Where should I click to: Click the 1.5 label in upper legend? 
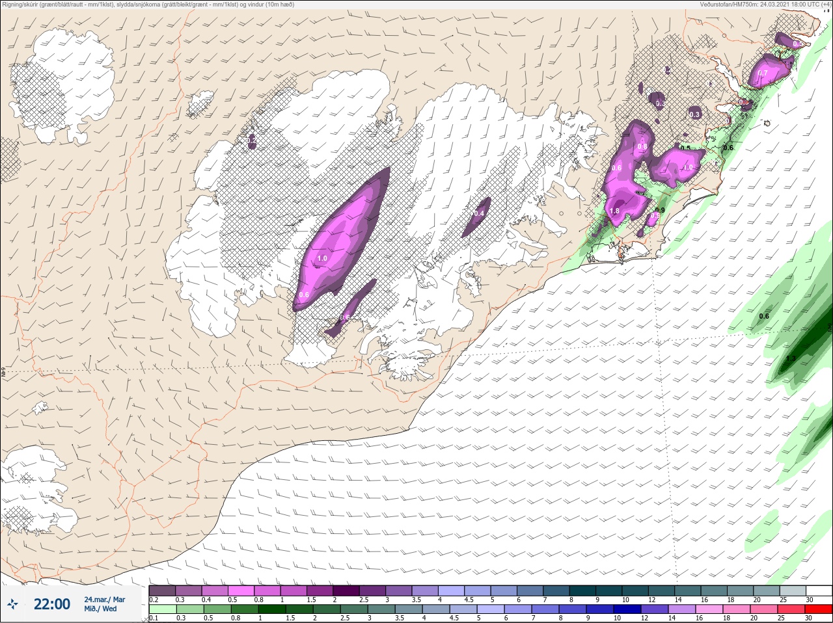[x=311, y=600]
